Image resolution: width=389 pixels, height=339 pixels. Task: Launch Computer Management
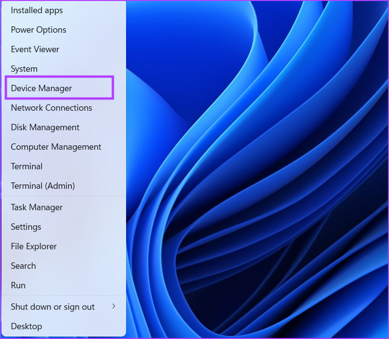[x=56, y=147]
